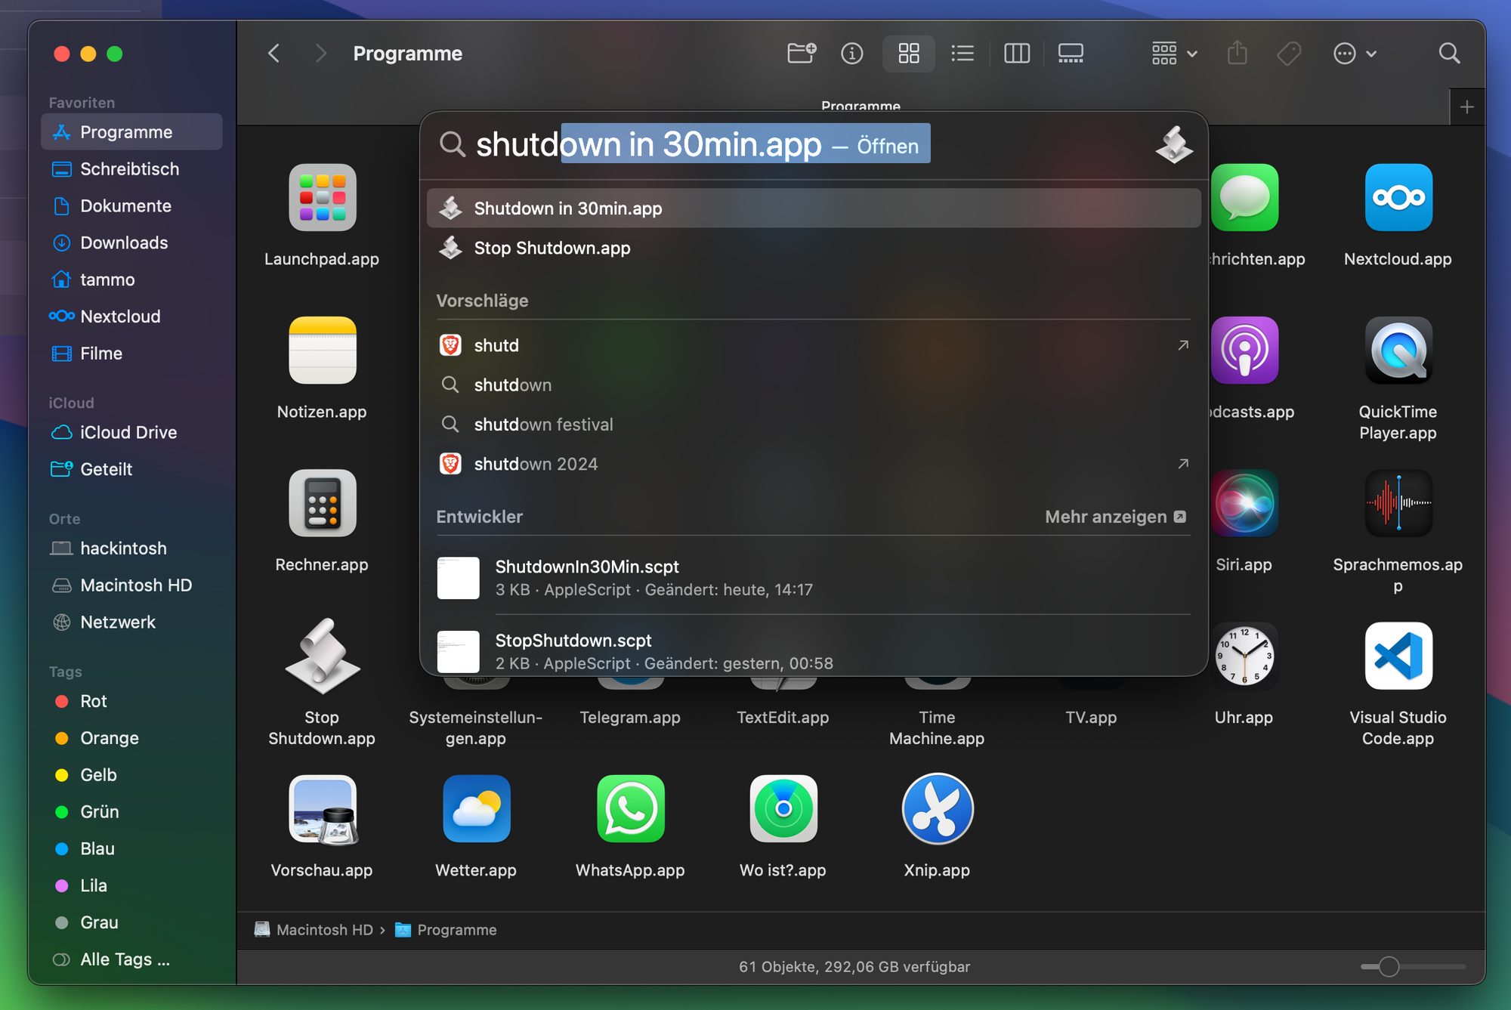Choose the shutdown festival suggestion
Viewport: 1511px width, 1010px height.
click(543, 425)
